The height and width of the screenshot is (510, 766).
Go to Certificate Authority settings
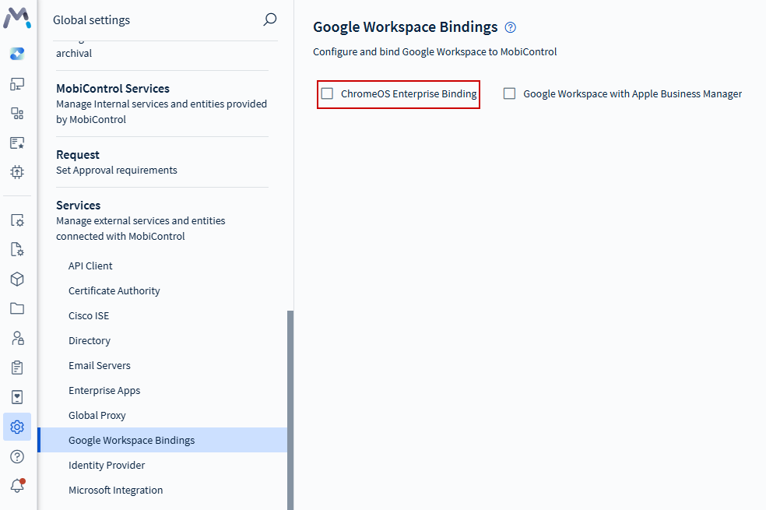[114, 291]
